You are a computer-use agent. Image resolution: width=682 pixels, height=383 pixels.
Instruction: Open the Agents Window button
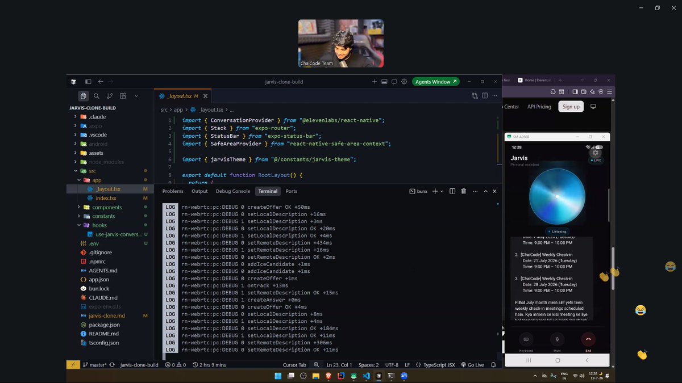coord(436,82)
